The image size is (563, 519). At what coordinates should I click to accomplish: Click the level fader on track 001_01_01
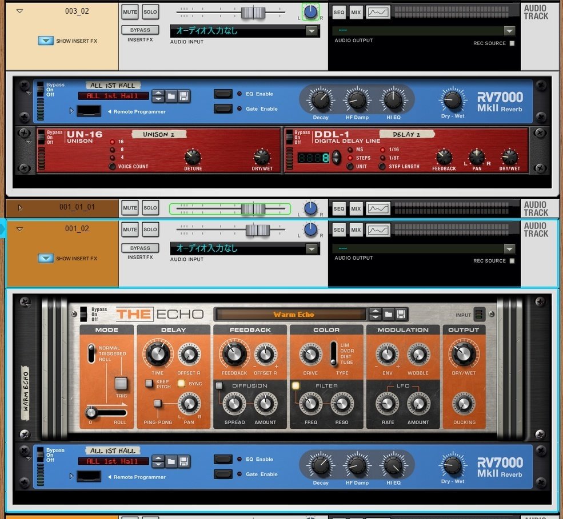(x=253, y=208)
